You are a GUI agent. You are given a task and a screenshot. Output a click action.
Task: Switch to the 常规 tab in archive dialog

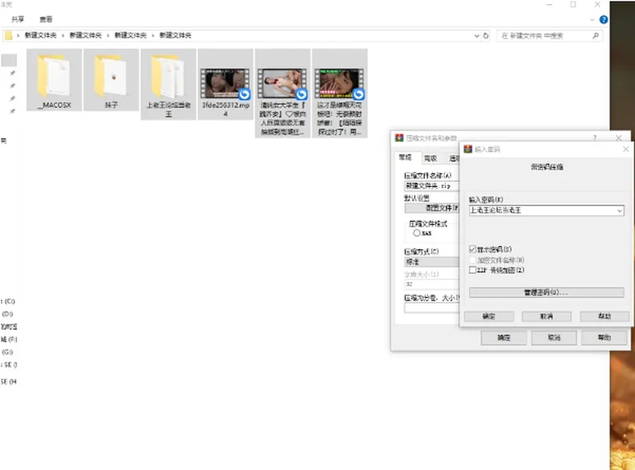click(405, 157)
